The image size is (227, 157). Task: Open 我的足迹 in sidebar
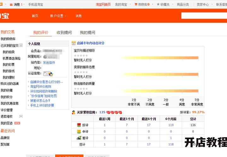(7, 123)
